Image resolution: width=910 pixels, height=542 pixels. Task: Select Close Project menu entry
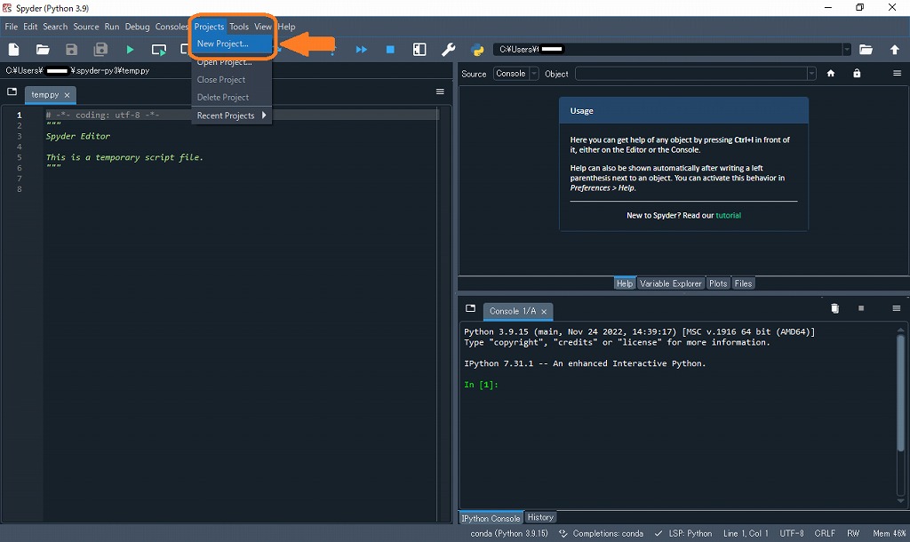click(232, 79)
